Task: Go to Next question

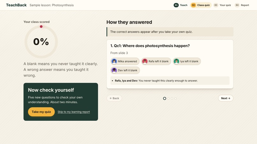Action: [225, 98]
